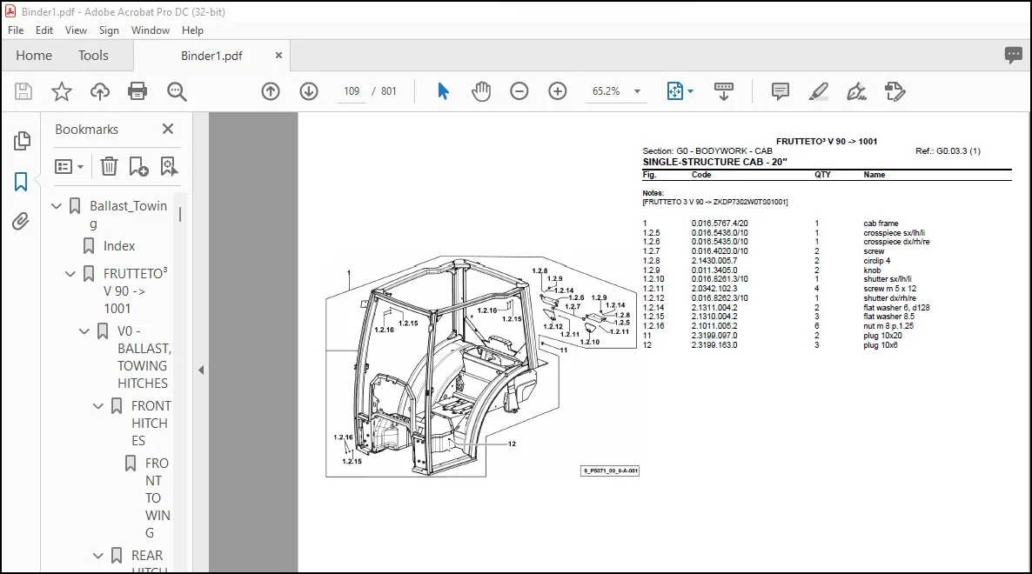Click the scrolling mode keyboard icon
This screenshot has height=574, width=1032.
723,91
